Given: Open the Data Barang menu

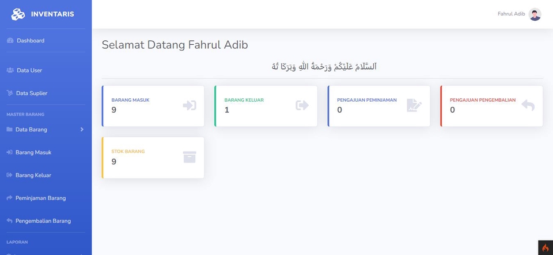Looking at the screenshot, I should coord(32,129).
